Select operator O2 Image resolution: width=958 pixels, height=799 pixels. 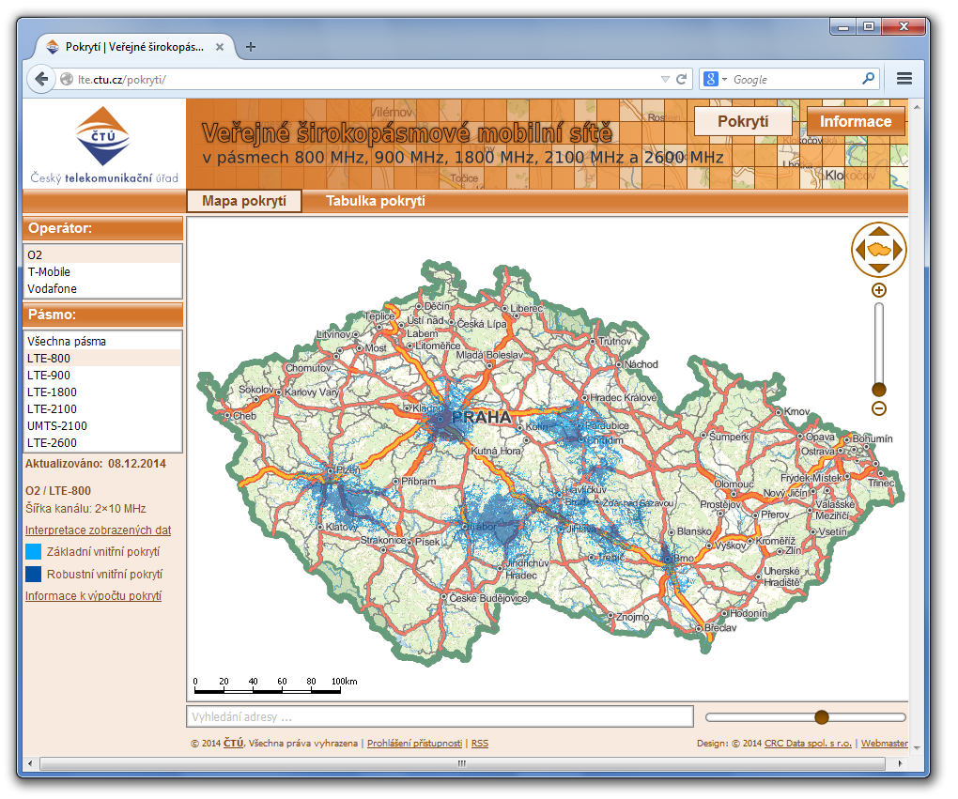(102, 254)
